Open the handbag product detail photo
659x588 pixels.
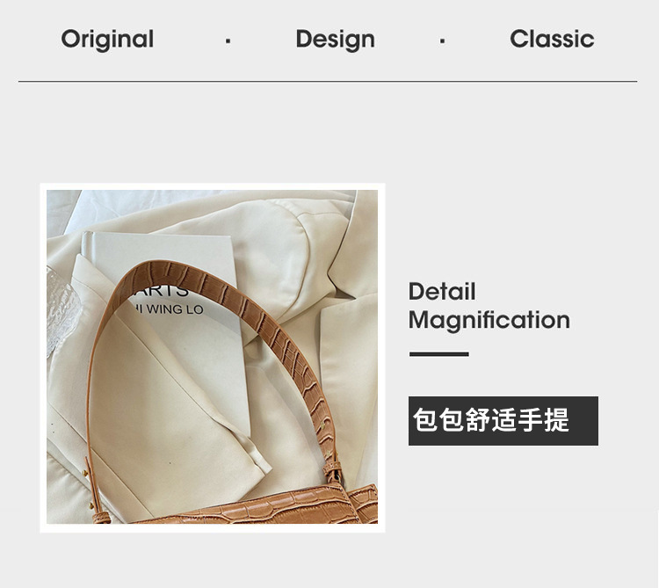[x=213, y=357]
